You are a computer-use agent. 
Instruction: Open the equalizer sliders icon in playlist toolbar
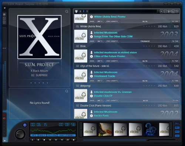click(165, 11)
